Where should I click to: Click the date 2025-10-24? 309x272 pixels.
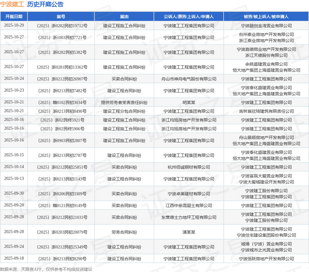[14, 78]
